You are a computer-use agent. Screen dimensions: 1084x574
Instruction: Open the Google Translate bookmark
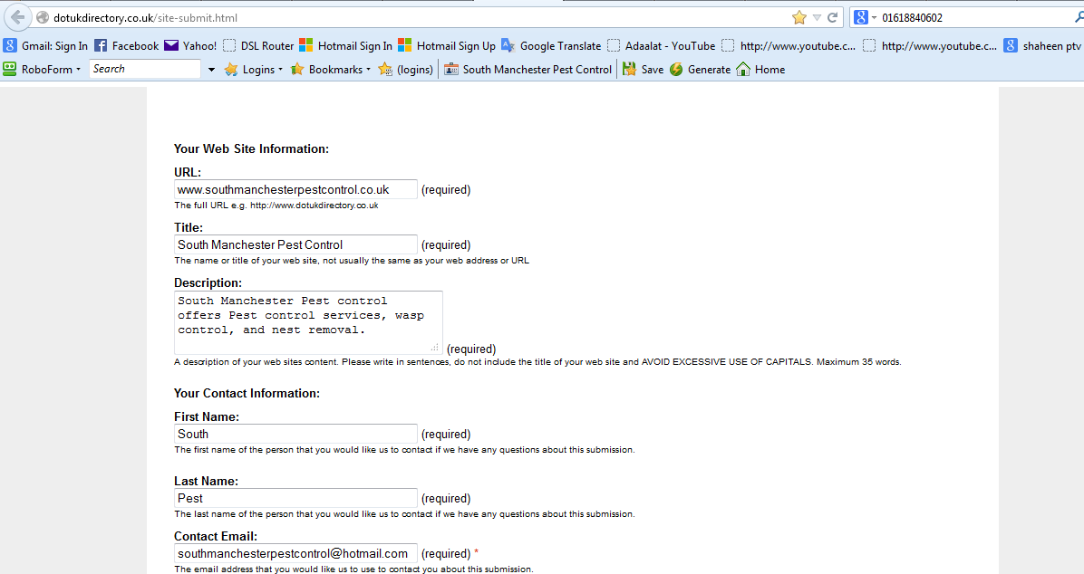(552, 45)
